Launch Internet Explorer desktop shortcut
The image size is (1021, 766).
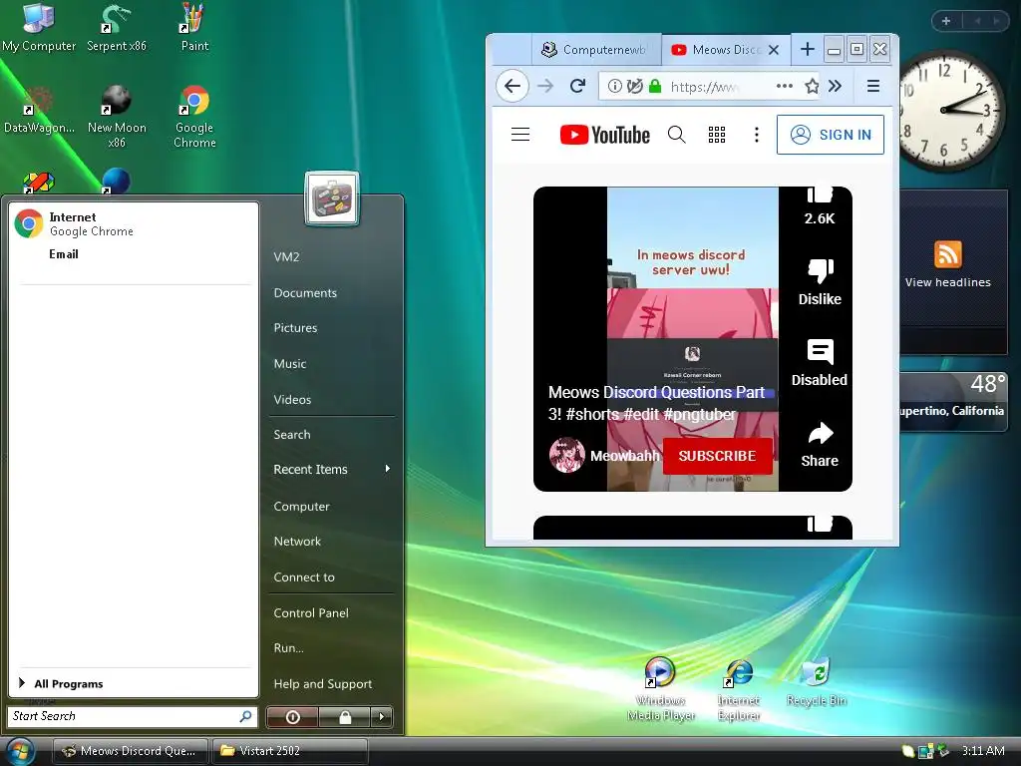click(x=739, y=689)
